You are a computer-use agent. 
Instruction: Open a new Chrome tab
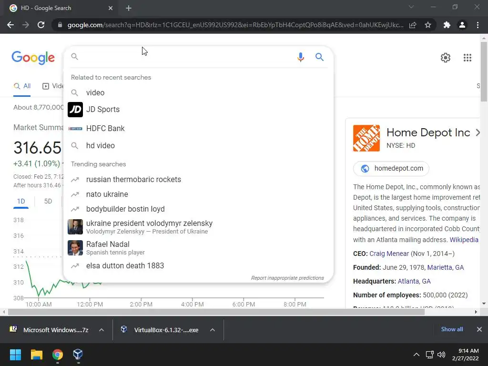point(129,8)
